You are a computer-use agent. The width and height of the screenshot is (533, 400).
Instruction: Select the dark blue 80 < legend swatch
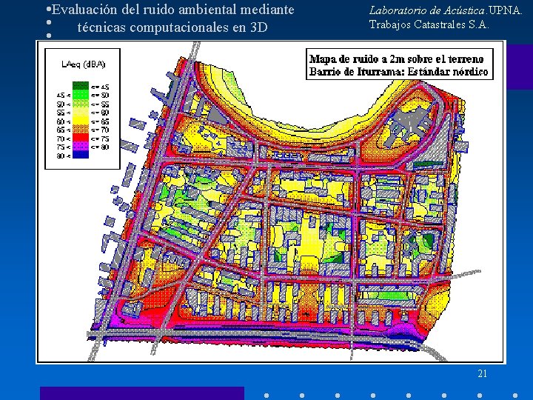(81, 155)
